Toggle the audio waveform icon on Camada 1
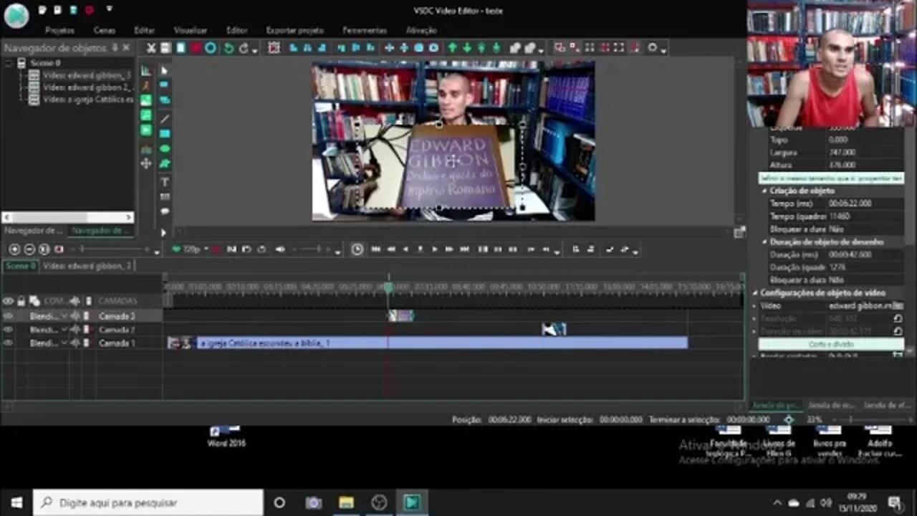The width and height of the screenshot is (917, 516). (x=75, y=343)
